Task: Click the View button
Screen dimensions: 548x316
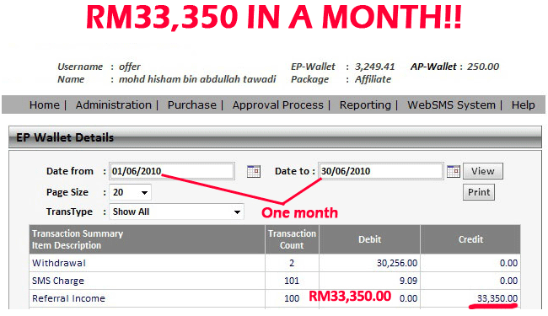Action: pos(482,171)
